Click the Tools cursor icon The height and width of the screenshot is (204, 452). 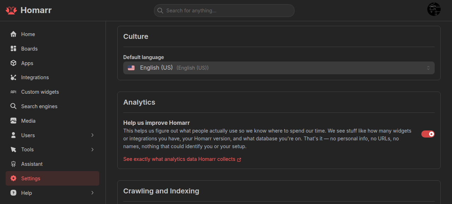(x=13, y=150)
